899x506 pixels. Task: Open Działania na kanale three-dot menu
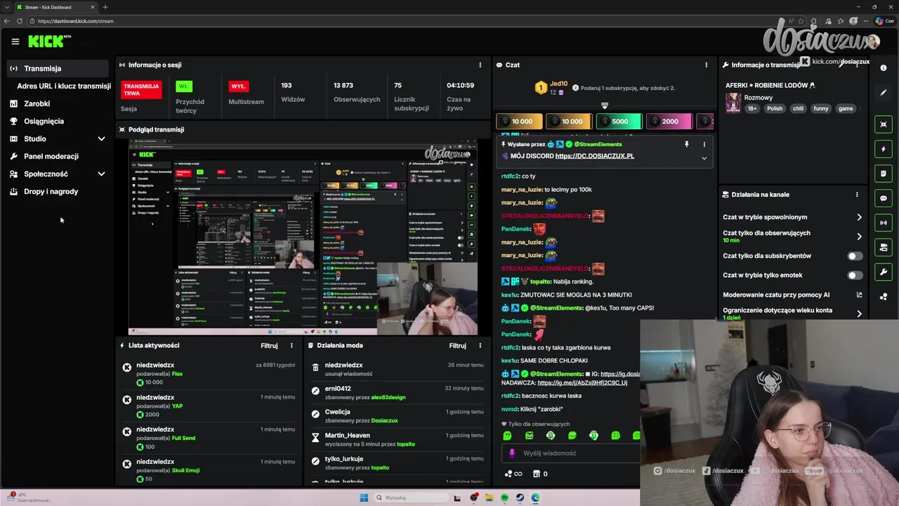(x=857, y=195)
